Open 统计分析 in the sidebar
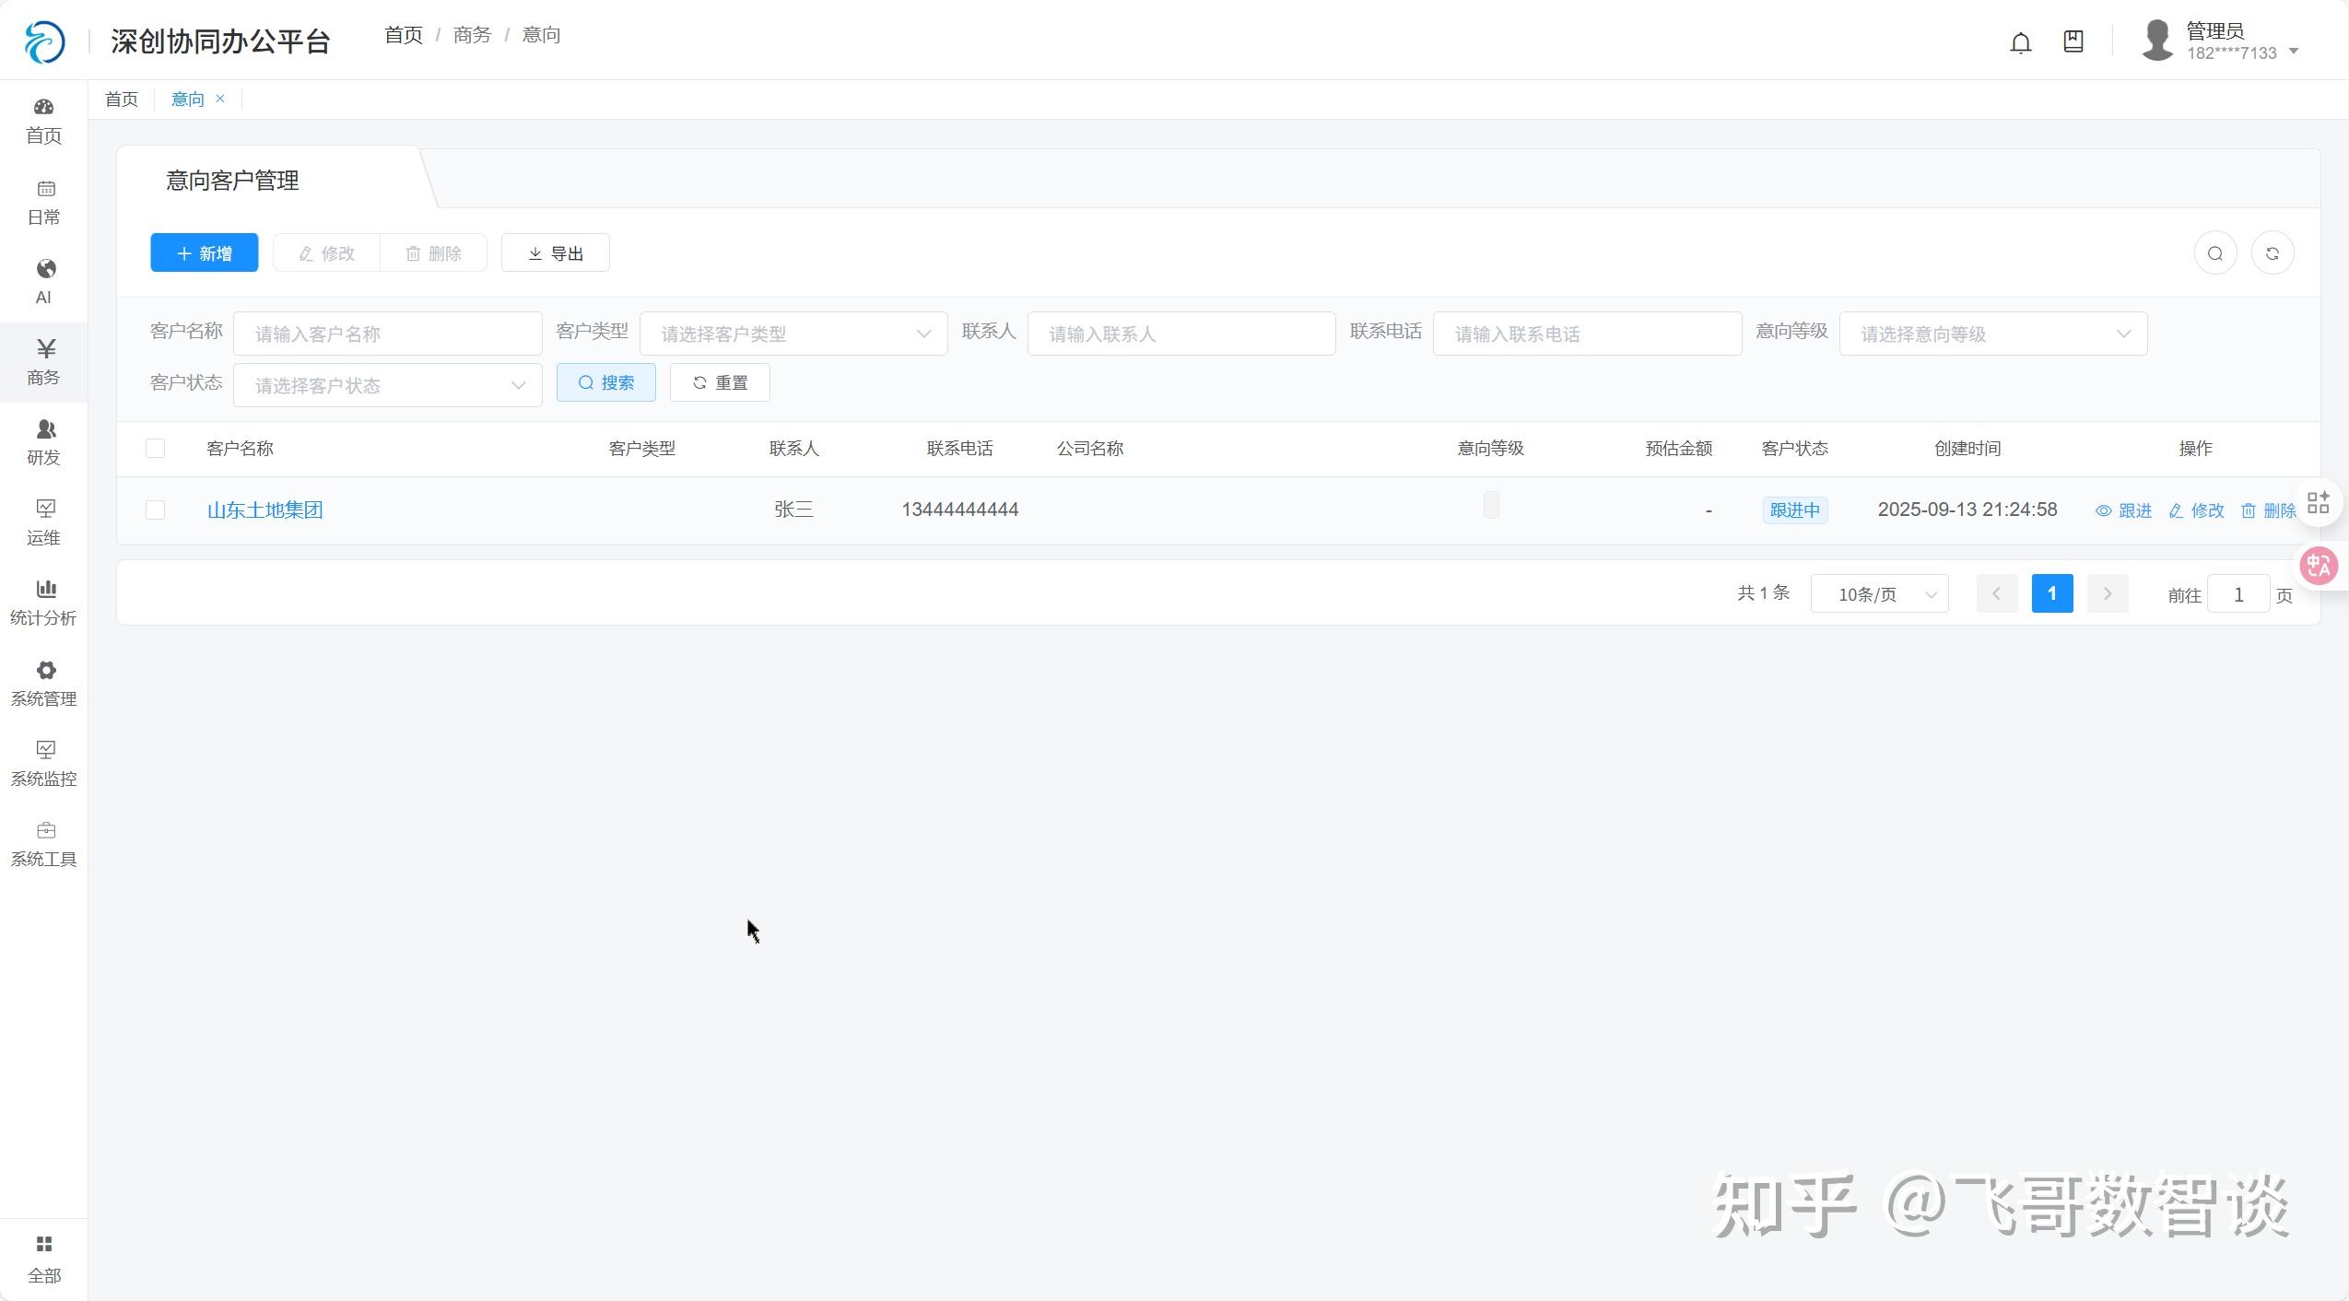Viewport: 2349px width, 1301px height. coord(43,603)
